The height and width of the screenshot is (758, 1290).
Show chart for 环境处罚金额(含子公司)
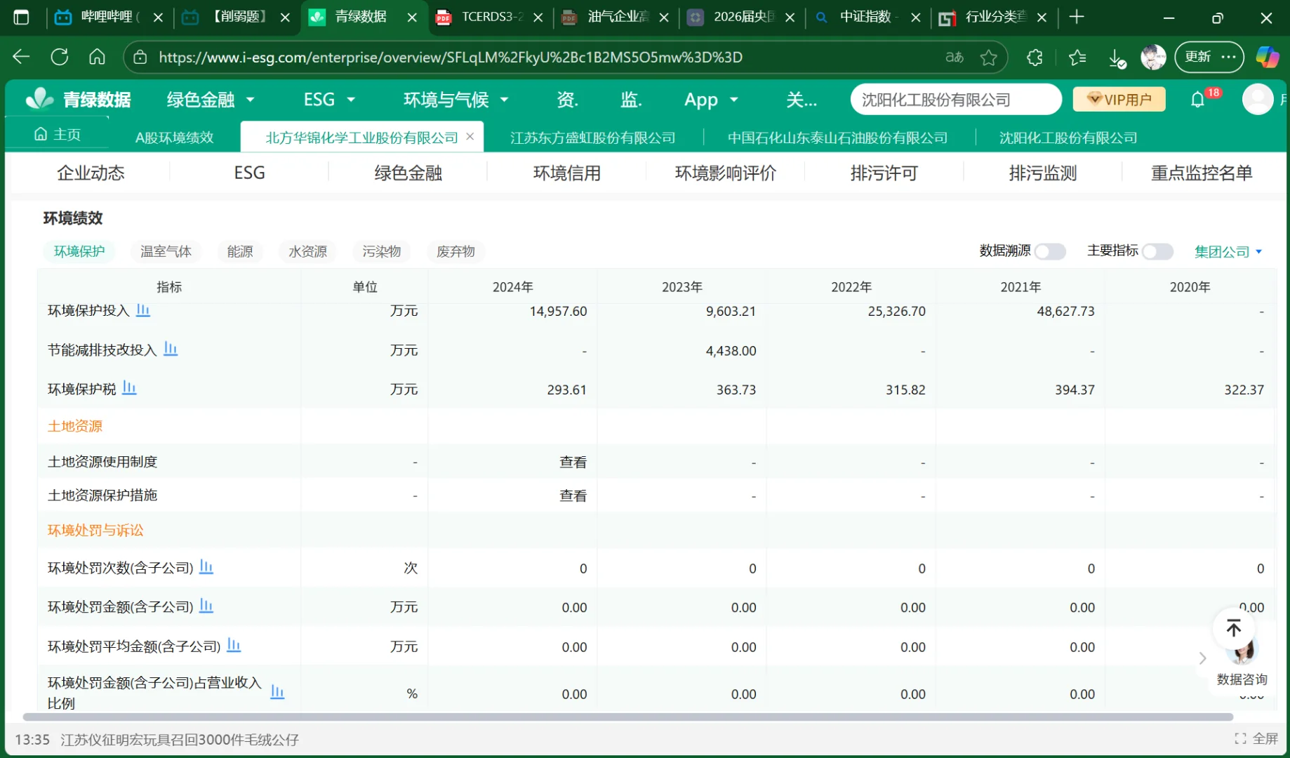coord(206,606)
